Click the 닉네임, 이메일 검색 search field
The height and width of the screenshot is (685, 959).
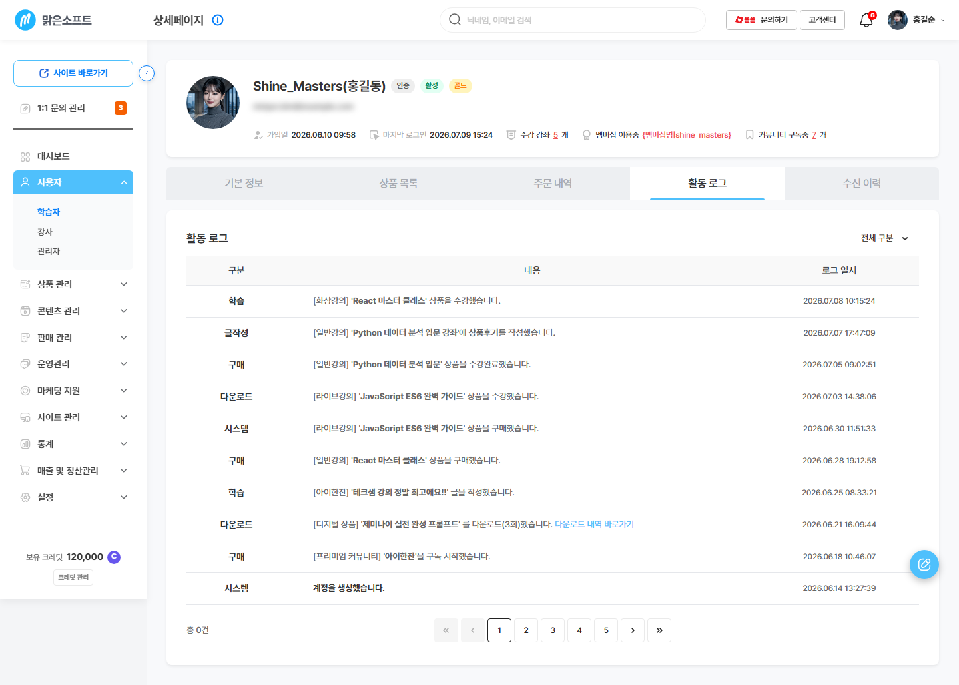coord(573,20)
